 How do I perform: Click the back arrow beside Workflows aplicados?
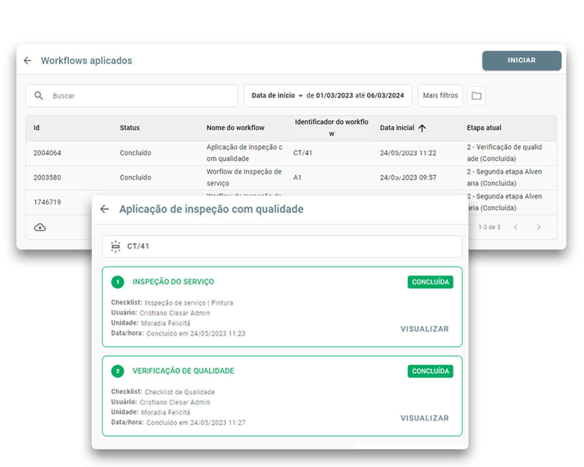[x=27, y=61]
